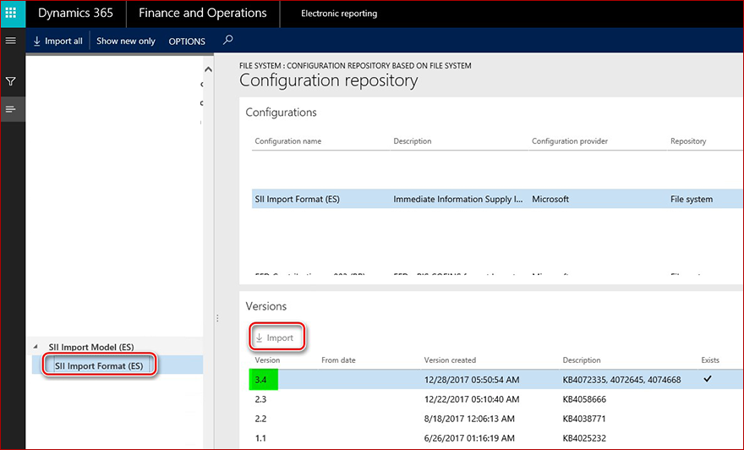
Task: Click the list view sidebar icon
Action: pos(10,110)
